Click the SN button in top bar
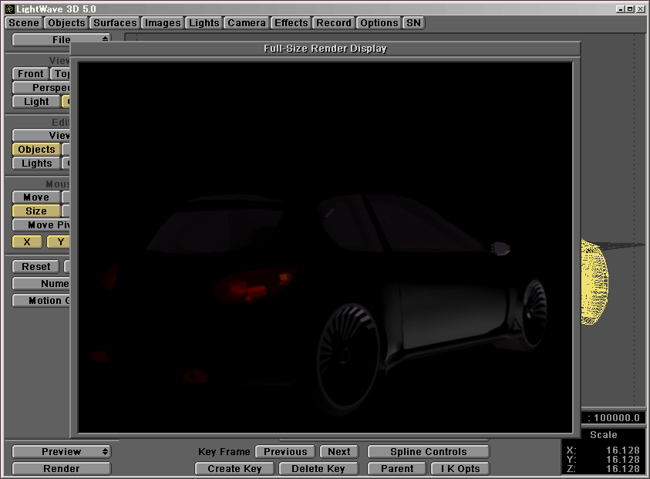Screen dimensions: 650x479 pos(414,23)
